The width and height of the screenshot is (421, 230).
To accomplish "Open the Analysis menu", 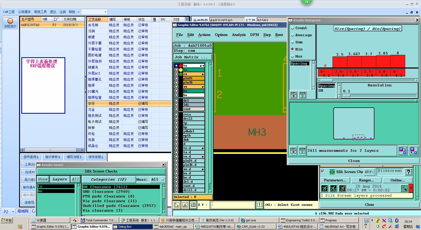I will (x=239, y=35).
